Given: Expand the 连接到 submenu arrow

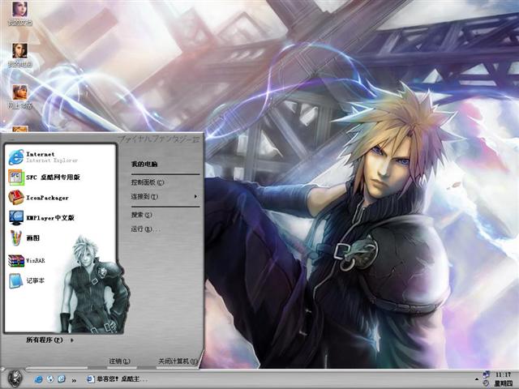Looking at the screenshot, I should (x=195, y=196).
